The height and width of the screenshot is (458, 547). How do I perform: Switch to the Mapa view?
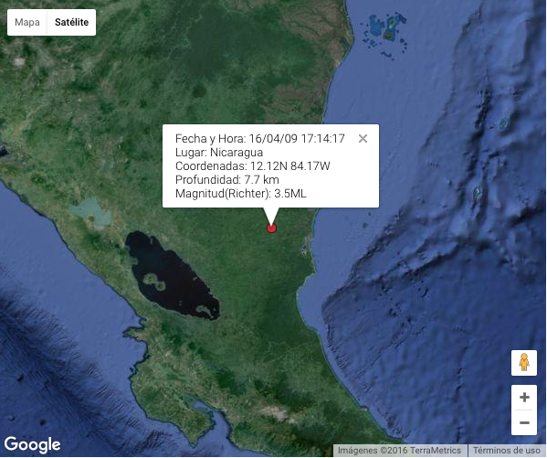[x=27, y=22]
